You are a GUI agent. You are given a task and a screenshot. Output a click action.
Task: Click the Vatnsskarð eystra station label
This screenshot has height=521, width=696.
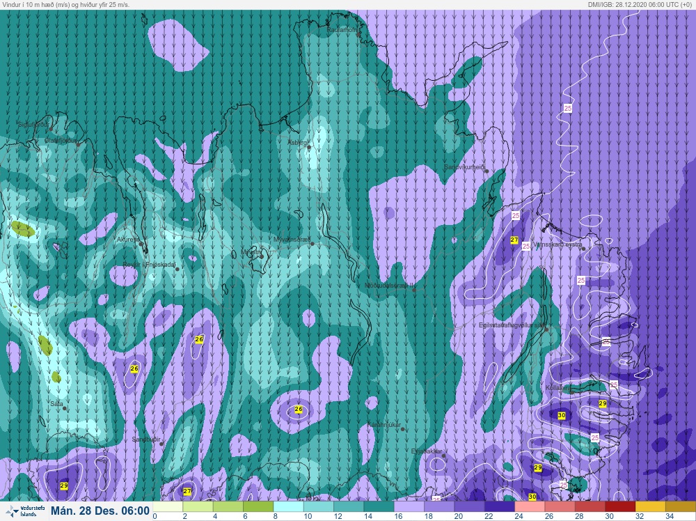click(557, 244)
